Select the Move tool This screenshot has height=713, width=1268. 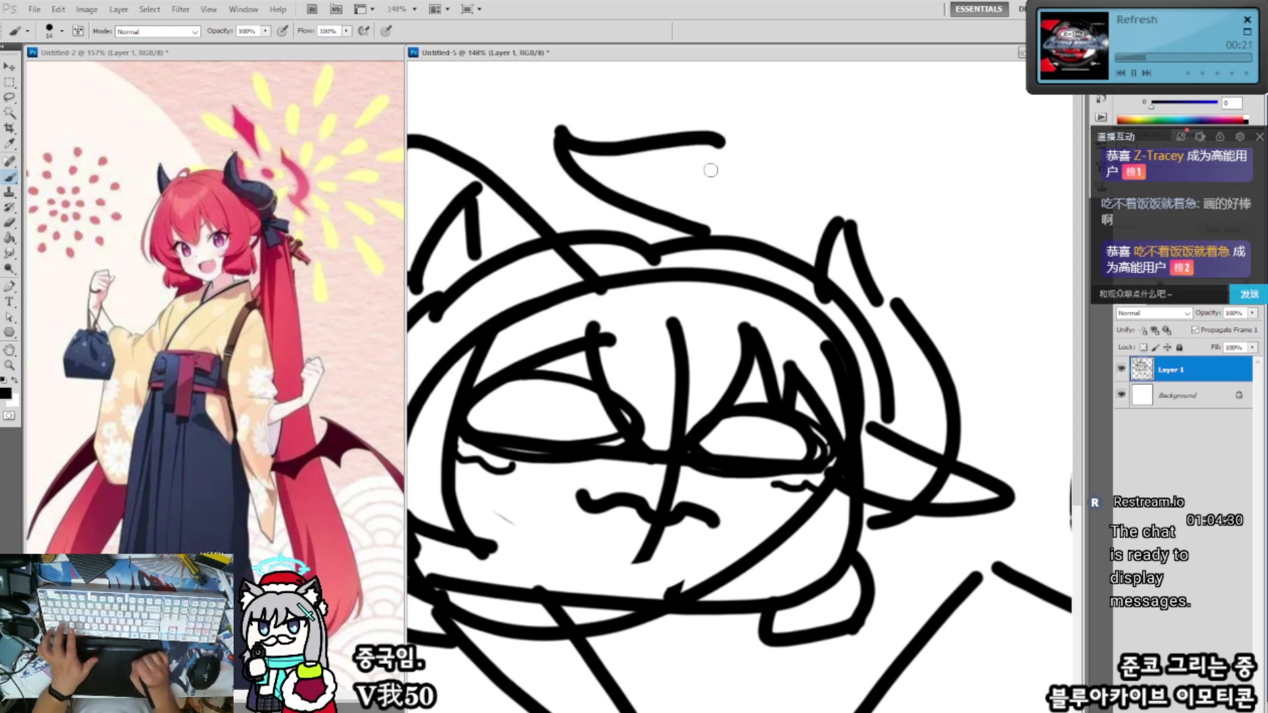9,67
